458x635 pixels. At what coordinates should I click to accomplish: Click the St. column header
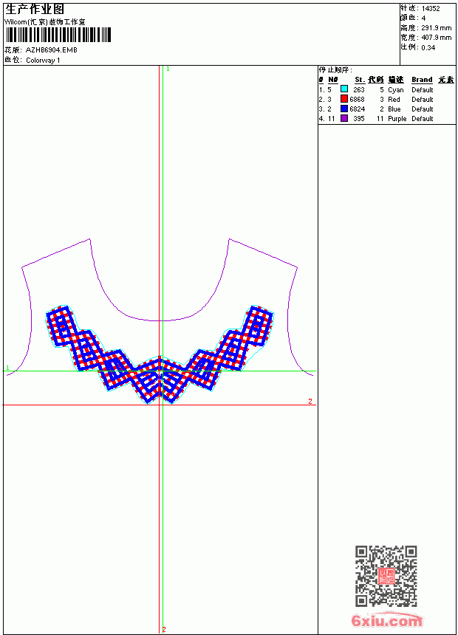click(360, 80)
